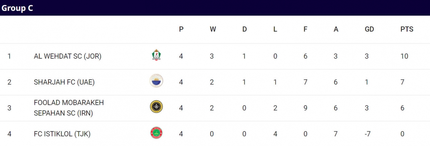Viewport: 430px width, 146px height.
Task: Click the F column header
Action: (x=305, y=29)
